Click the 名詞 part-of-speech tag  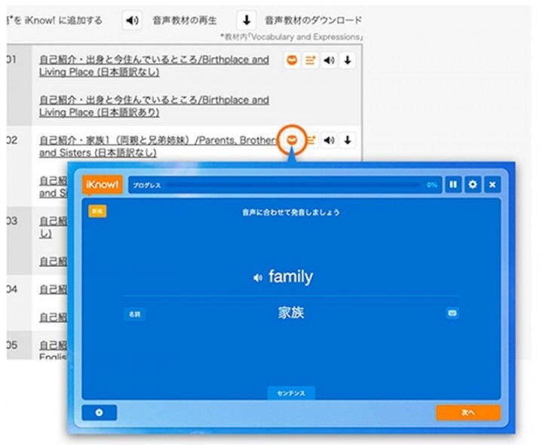tap(135, 314)
